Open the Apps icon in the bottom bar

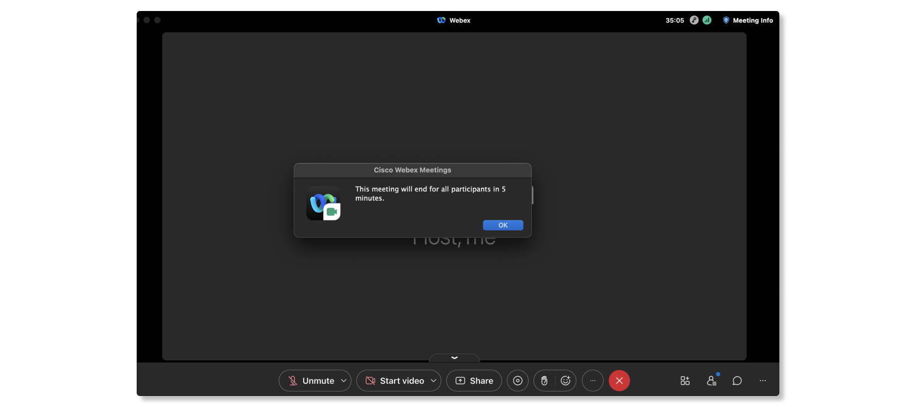[685, 381]
